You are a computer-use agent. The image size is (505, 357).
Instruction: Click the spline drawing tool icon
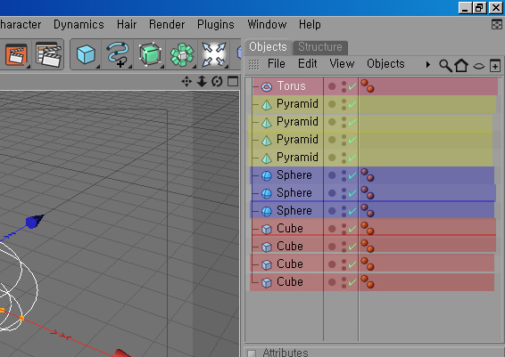click(x=118, y=54)
